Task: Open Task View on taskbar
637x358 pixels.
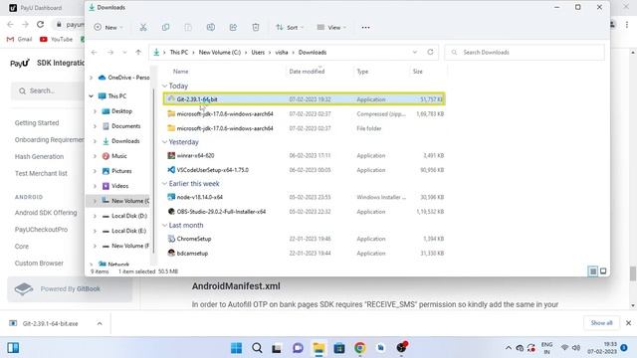Action: tap(277, 348)
